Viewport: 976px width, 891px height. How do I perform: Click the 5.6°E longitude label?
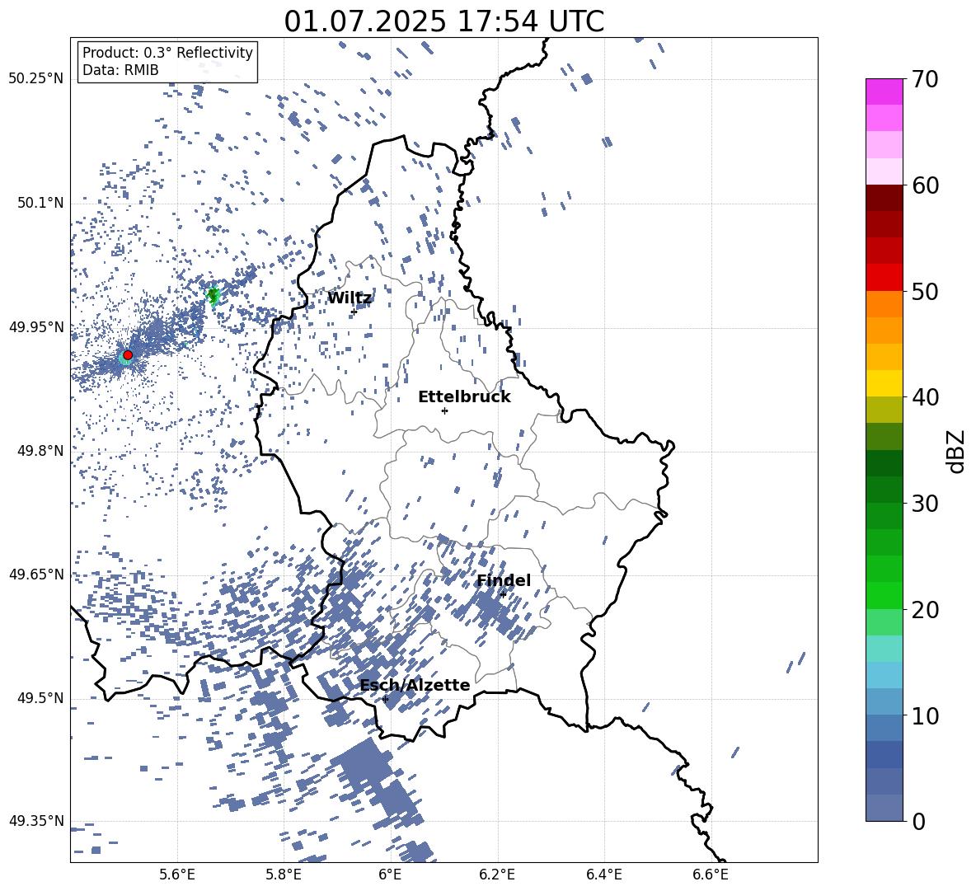coord(177,875)
